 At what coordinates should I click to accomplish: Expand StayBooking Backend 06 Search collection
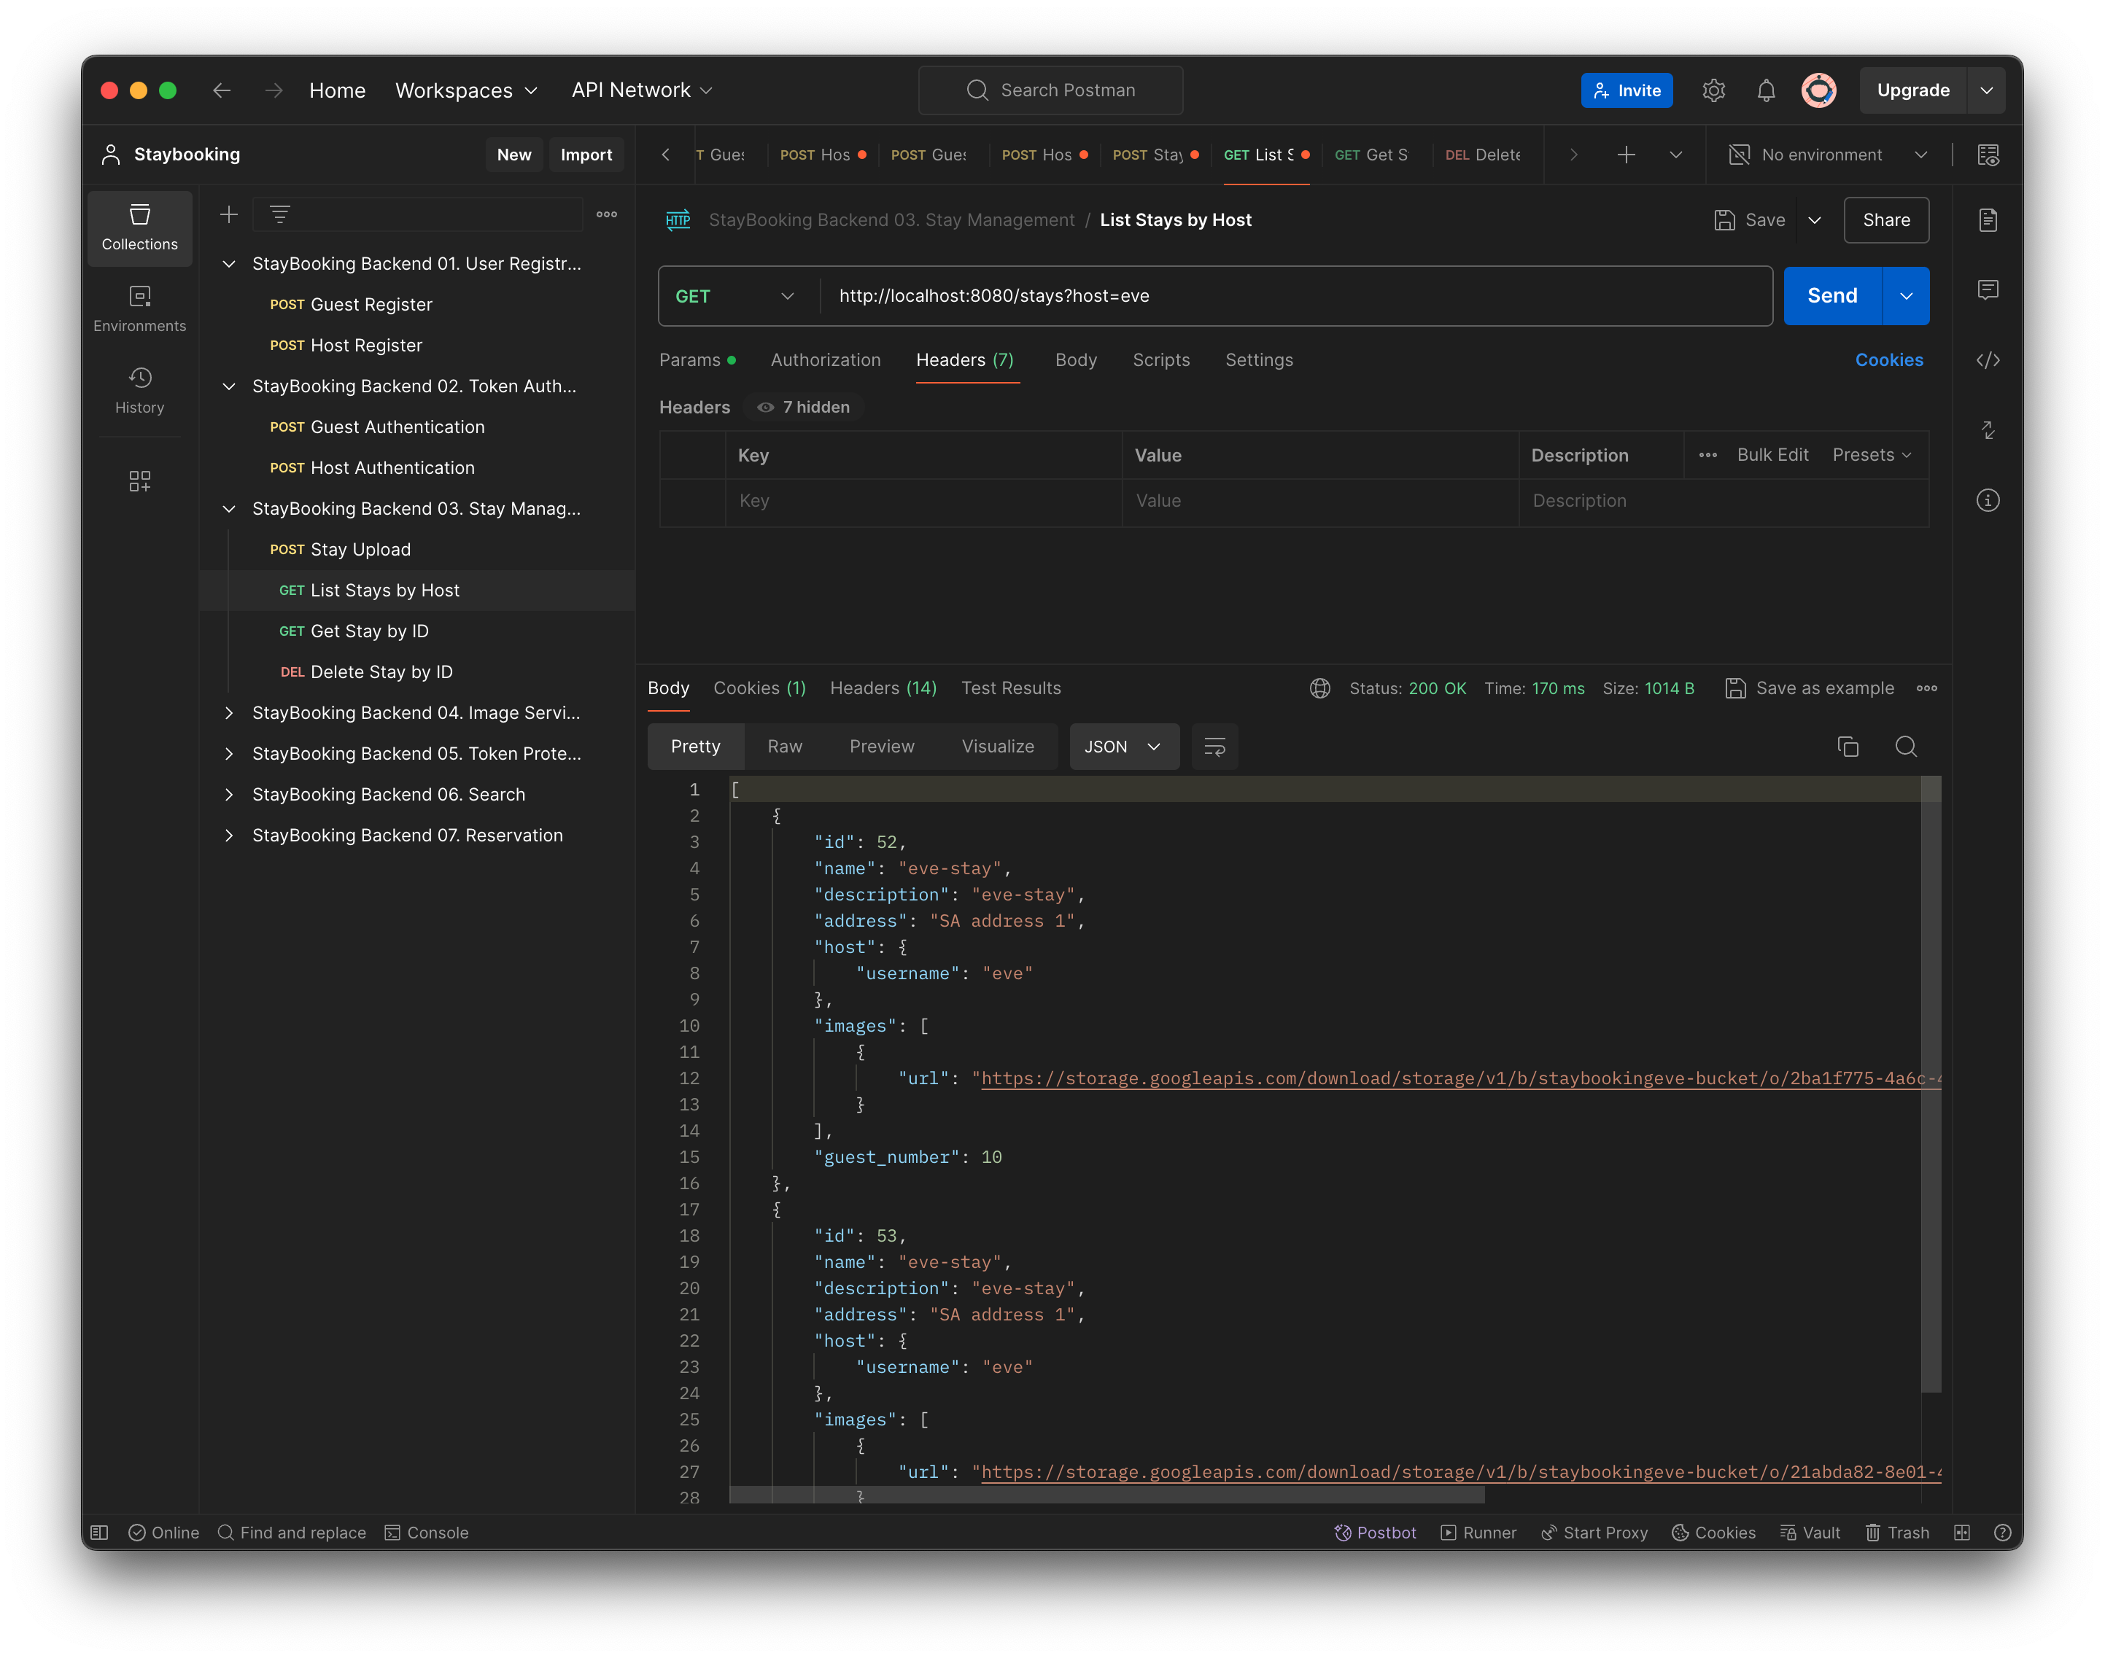pos(229,793)
